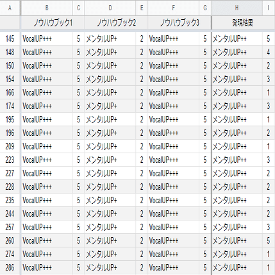Select the cell containing 235
Image resolution: width=275 pixels, height=275 pixels.
pyautogui.click(x=10, y=200)
